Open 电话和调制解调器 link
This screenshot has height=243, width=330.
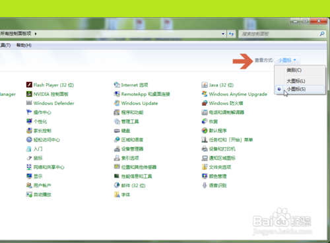click(226, 112)
